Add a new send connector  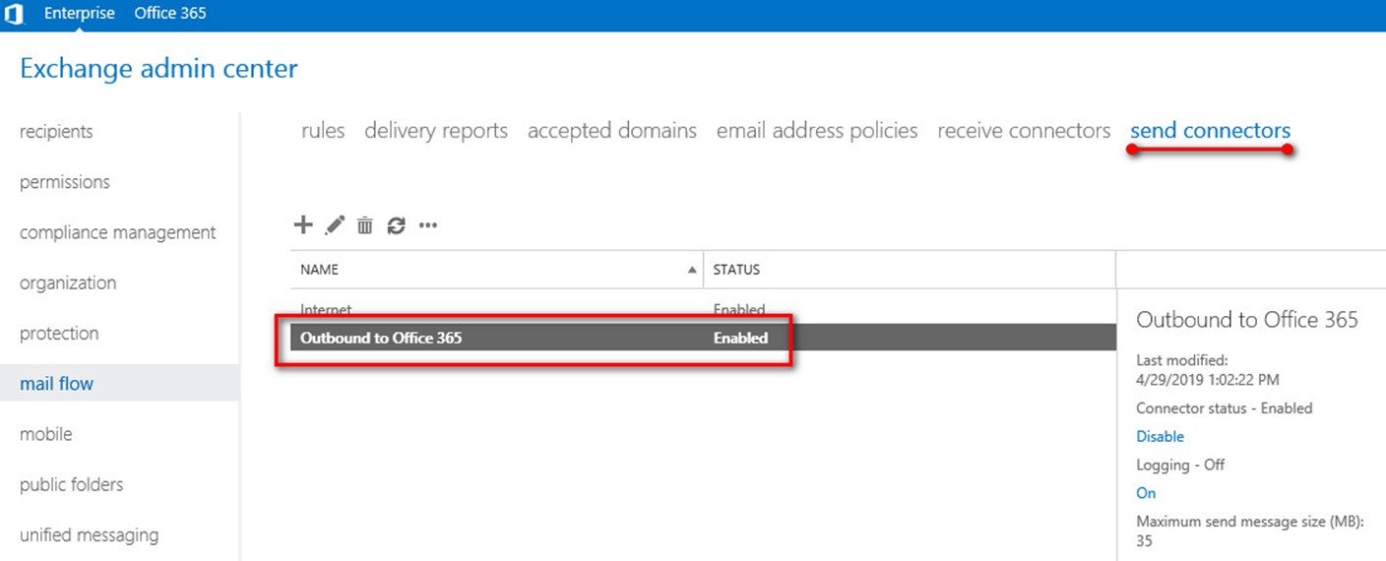tap(303, 224)
